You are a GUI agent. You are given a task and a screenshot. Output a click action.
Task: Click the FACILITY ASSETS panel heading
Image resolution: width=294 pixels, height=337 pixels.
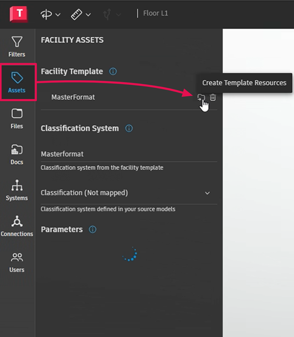coord(72,40)
